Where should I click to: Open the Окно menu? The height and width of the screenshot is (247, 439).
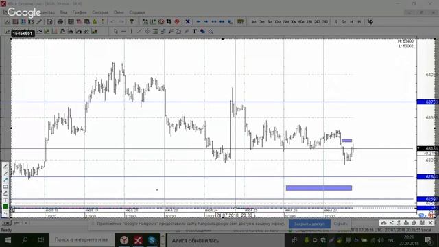click(119, 12)
